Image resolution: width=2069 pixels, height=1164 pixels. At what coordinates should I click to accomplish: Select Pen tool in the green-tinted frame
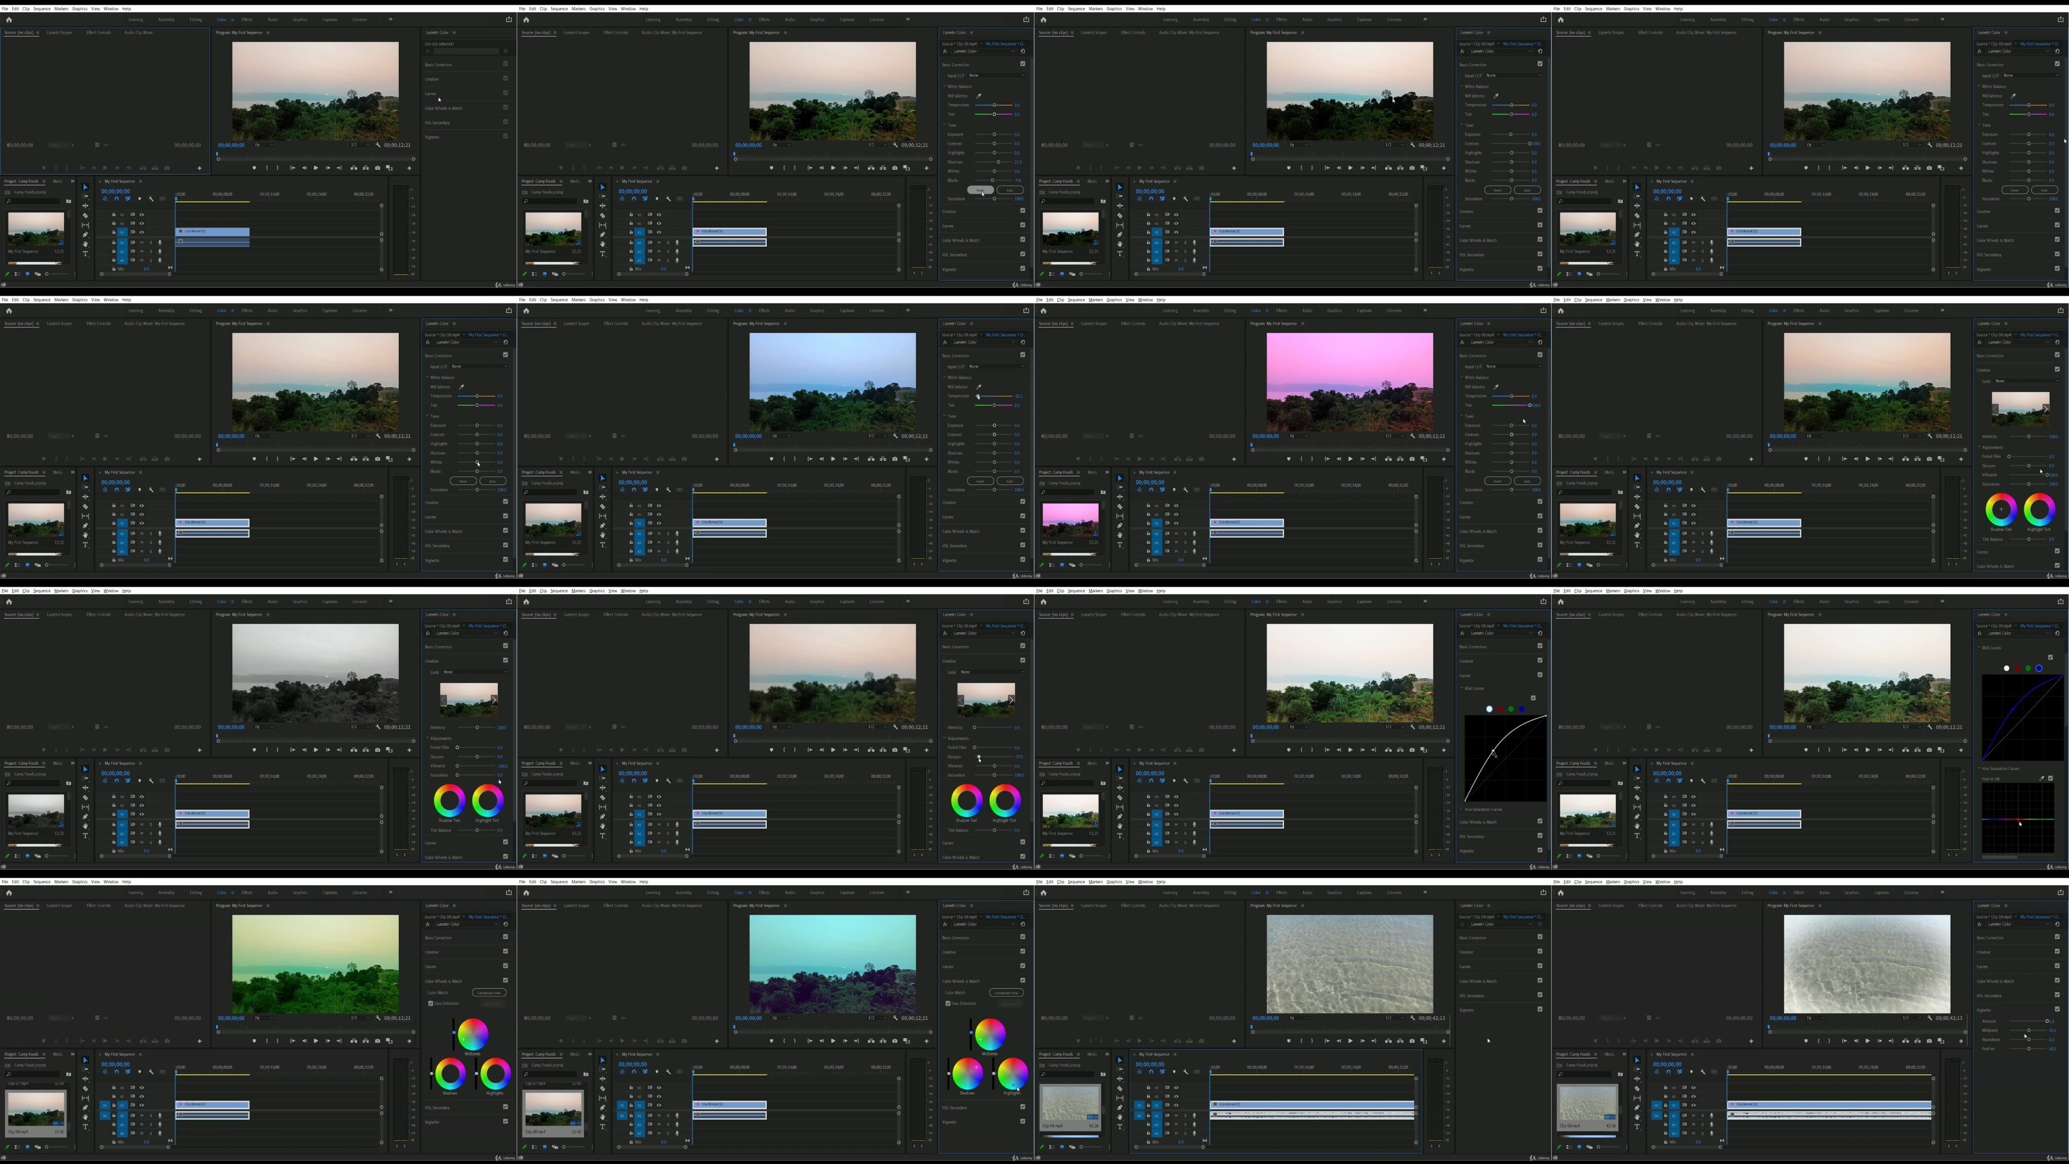pos(85,1108)
